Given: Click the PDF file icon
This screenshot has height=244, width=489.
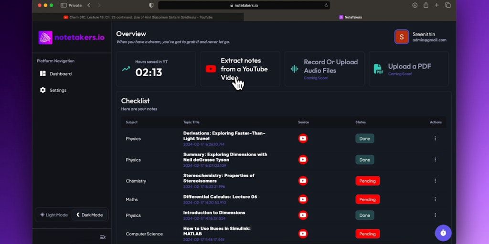Looking at the screenshot, I should [378, 69].
